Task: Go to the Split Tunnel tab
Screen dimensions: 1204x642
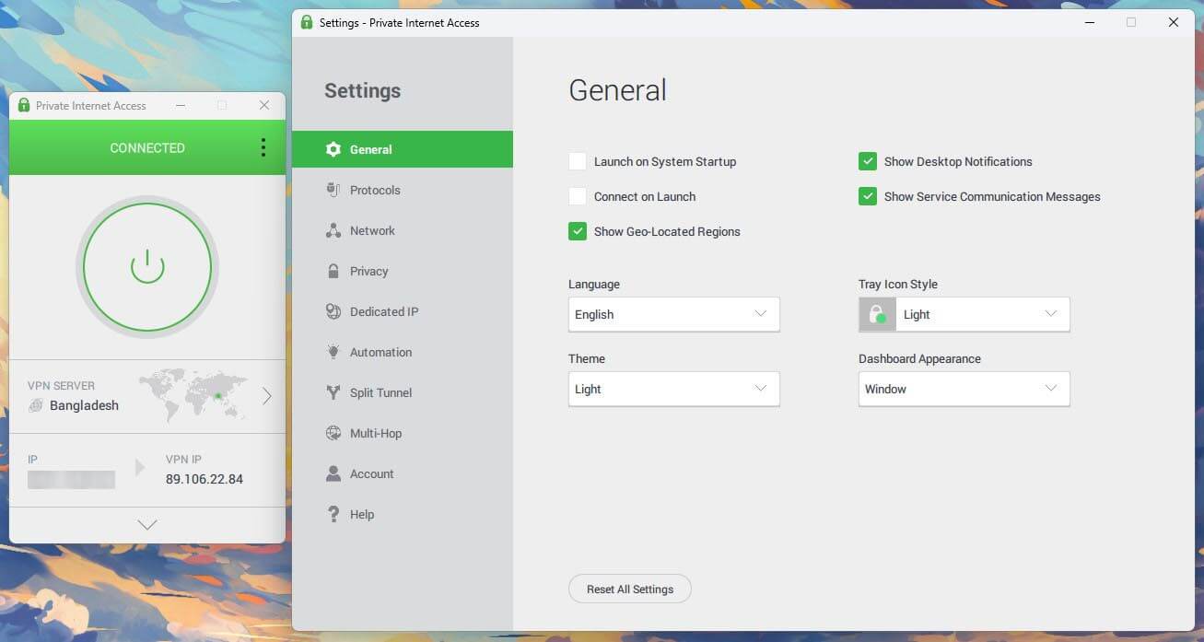Action: (x=403, y=392)
